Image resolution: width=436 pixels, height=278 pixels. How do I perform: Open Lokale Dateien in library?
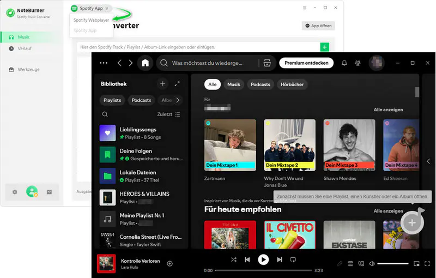[141, 176]
